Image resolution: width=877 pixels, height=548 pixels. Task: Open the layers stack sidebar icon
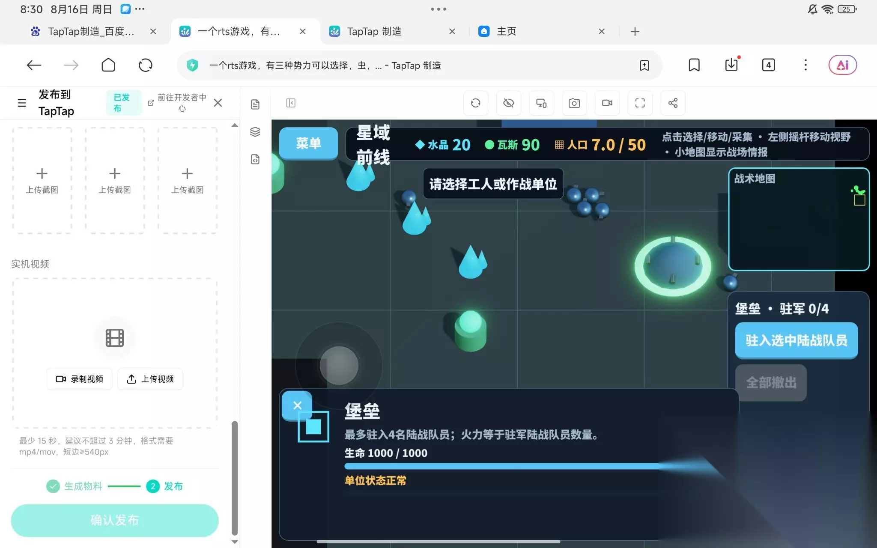(x=255, y=132)
